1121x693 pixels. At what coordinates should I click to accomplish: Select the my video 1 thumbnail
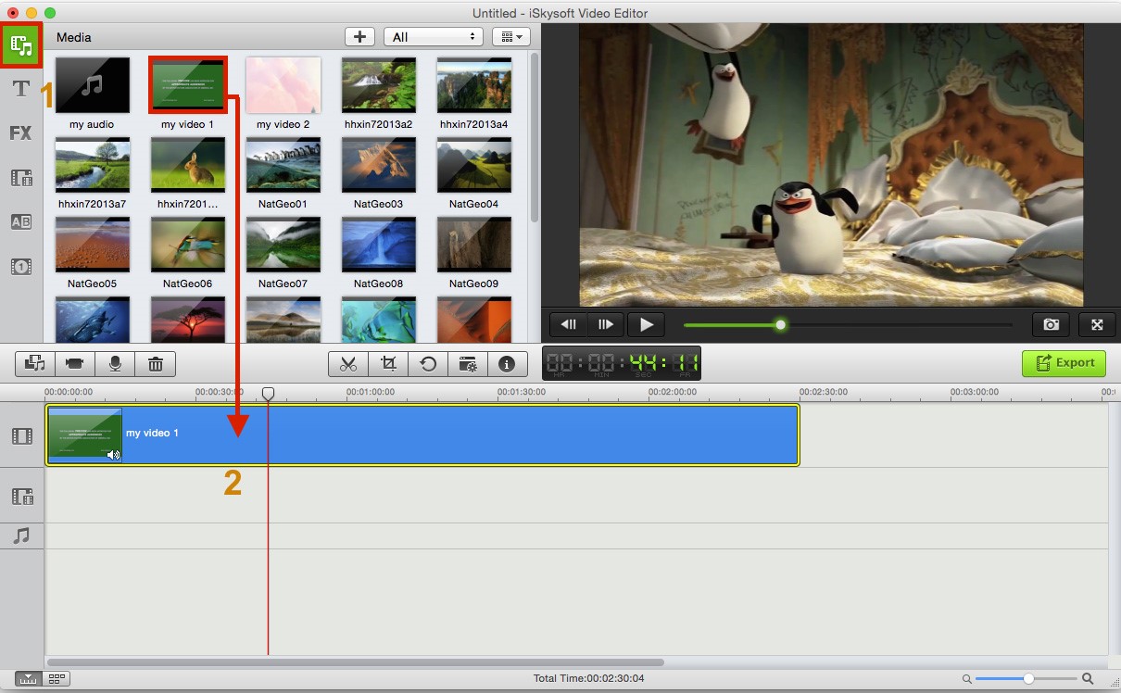click(187, 86)
